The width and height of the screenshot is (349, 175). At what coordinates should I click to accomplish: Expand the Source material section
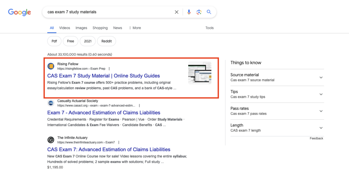coord(277,77)
